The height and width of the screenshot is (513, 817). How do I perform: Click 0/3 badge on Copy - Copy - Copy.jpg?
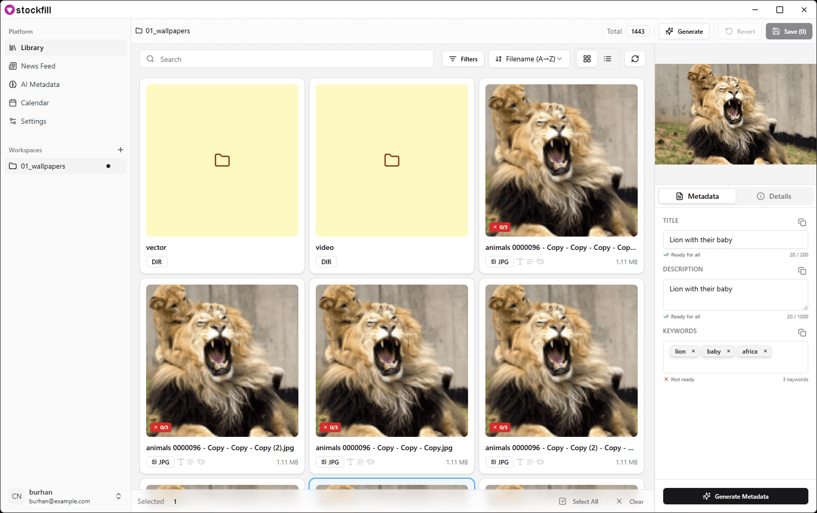point(330,427)
